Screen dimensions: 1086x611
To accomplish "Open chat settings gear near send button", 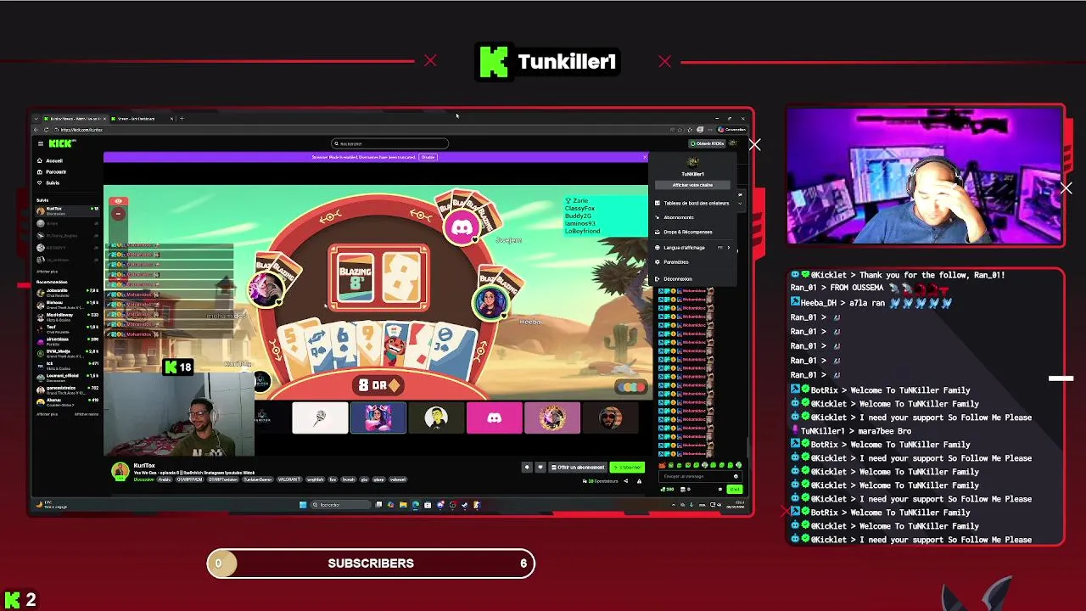I will (720, 489).
